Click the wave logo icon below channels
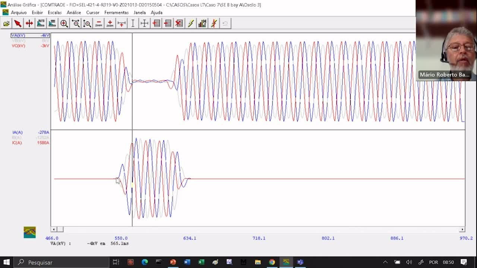The height and width of the screenshot is (268, 477). [x=30, y=233]
